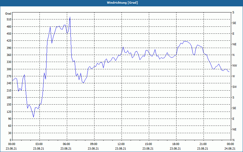243x152 pixels.
Task: Pick the 30 tick label on left axis
Action: point(10,133)
